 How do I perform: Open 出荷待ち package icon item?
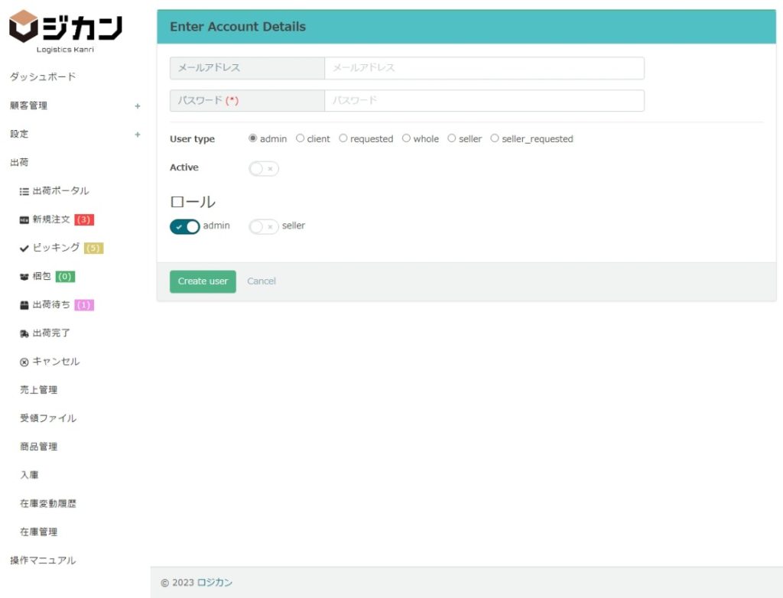50,305
